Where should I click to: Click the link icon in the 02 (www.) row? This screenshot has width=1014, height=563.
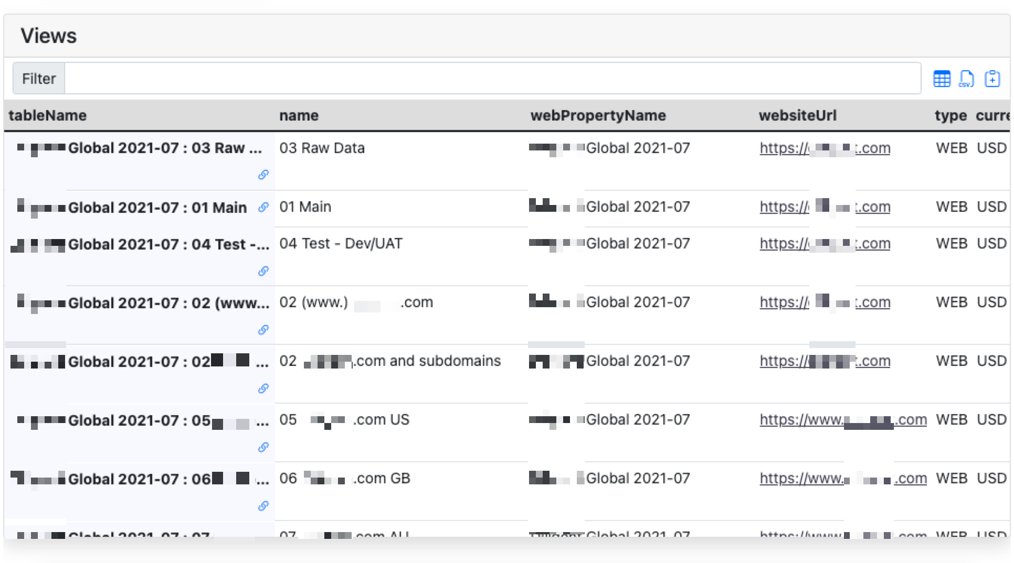264,330
